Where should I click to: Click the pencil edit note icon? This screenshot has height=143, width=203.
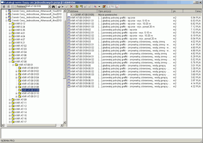[x=104, y=6]
